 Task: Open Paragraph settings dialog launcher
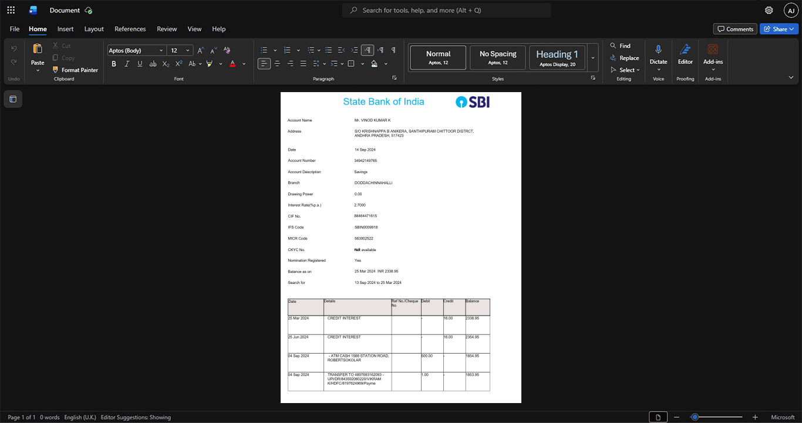(x=395, y=78)
